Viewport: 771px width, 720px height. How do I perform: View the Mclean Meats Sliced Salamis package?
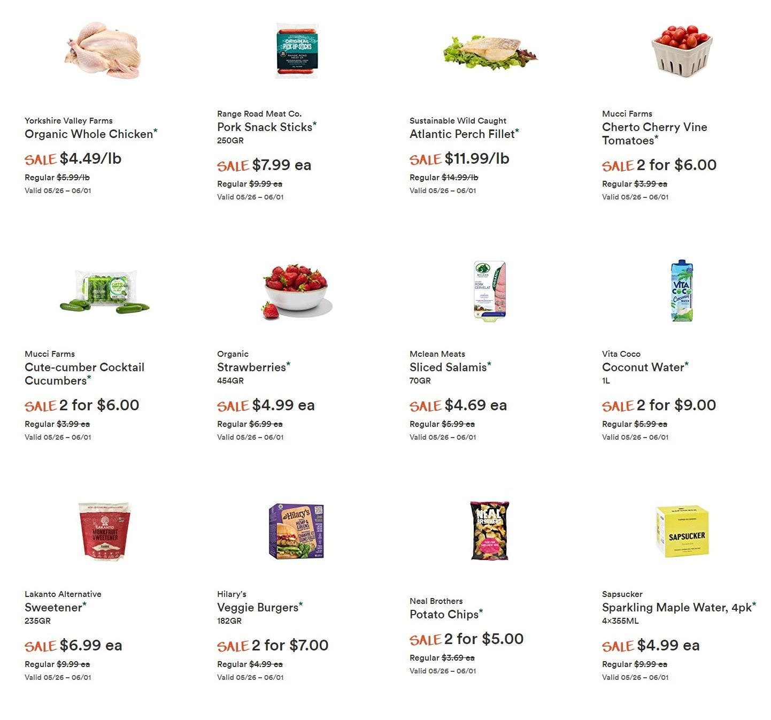click(x=489, y=291)
